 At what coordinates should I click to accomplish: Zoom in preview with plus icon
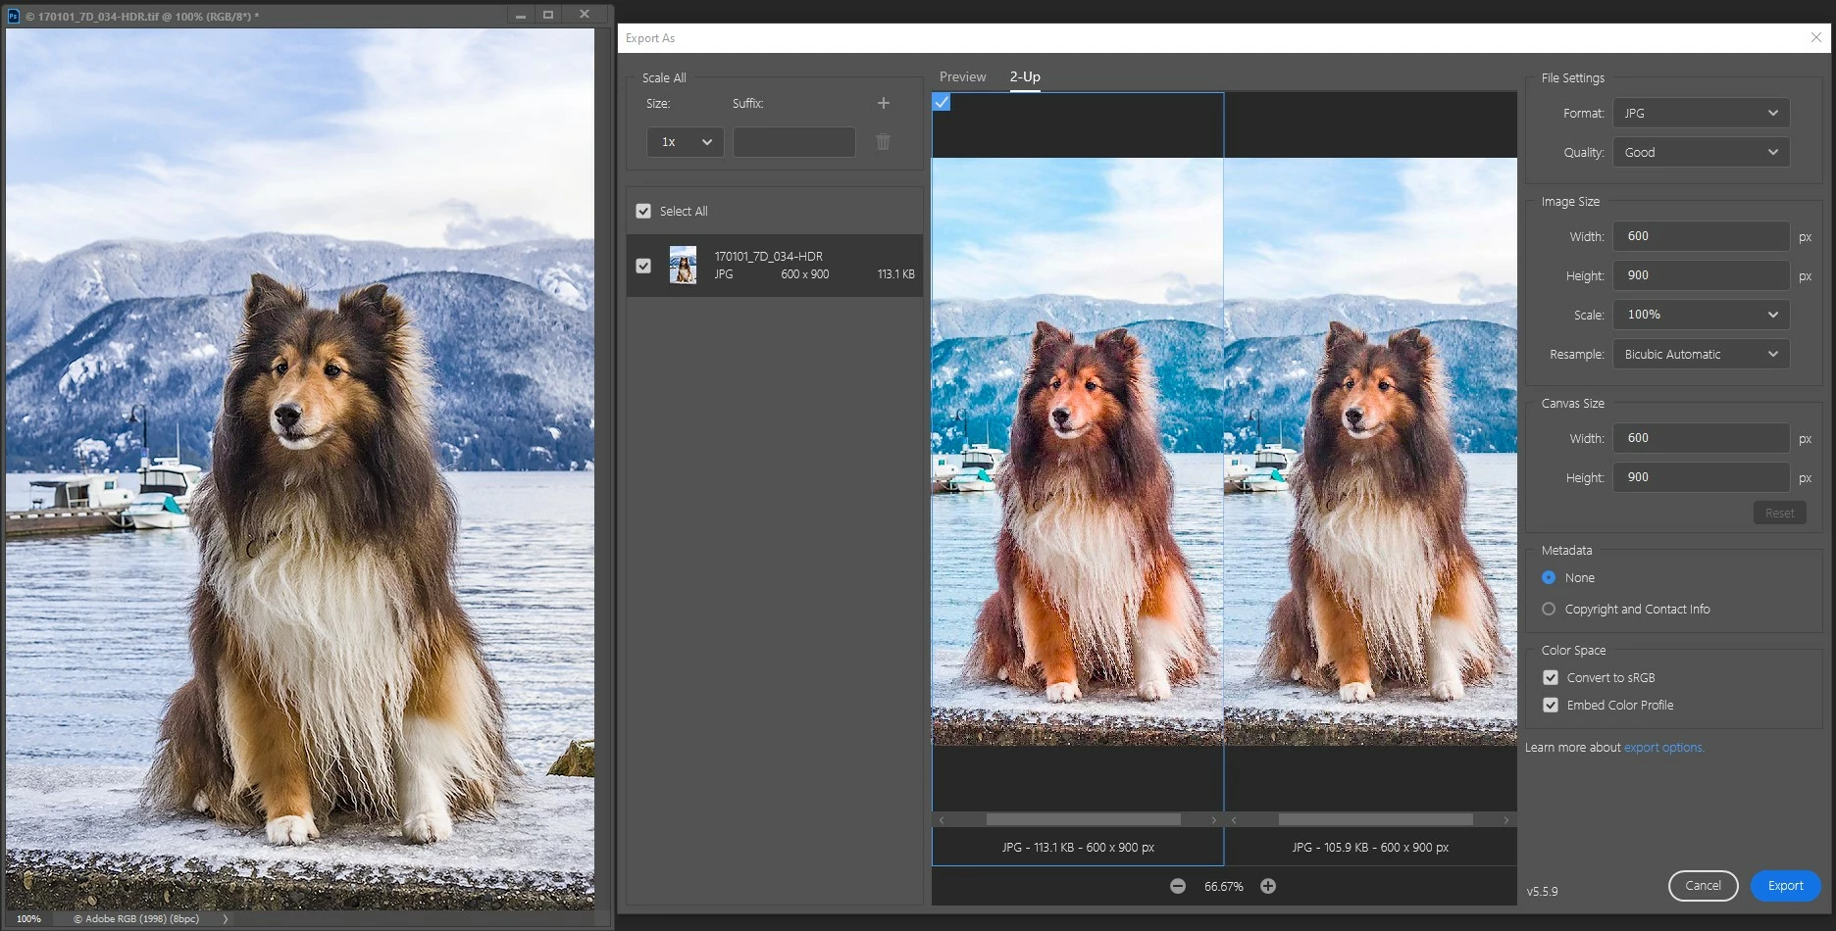pyautogui.click(x=1268, y=886)
